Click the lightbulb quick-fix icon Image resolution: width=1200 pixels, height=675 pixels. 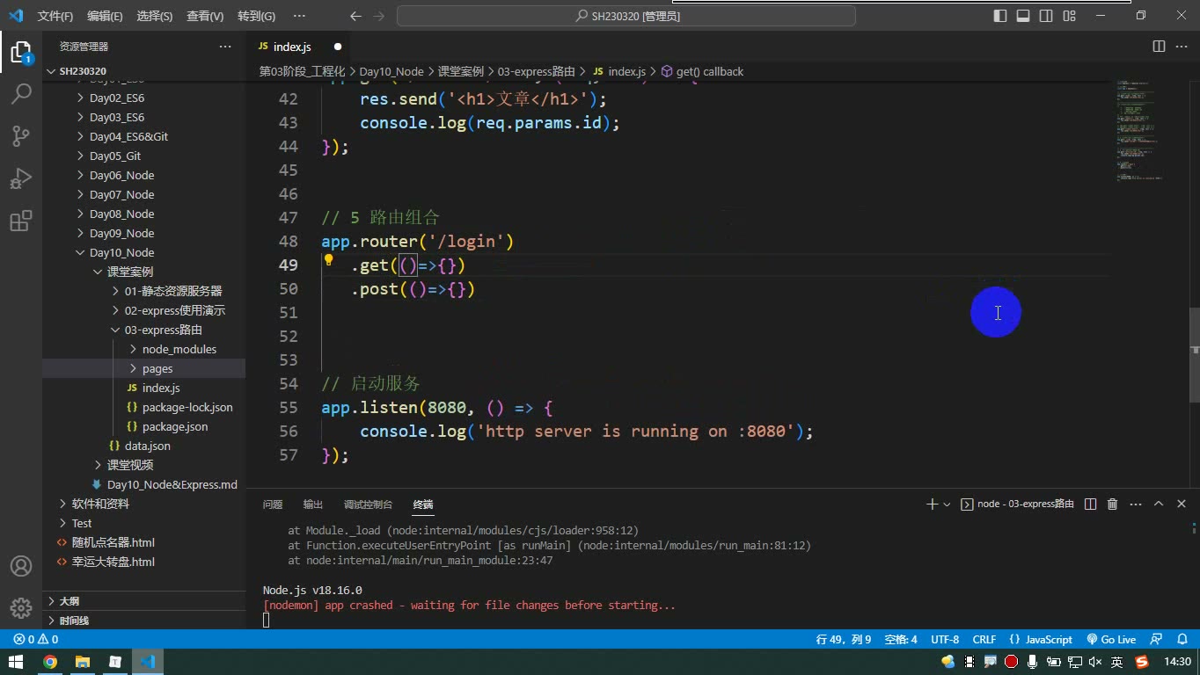[x=328, y=260]
